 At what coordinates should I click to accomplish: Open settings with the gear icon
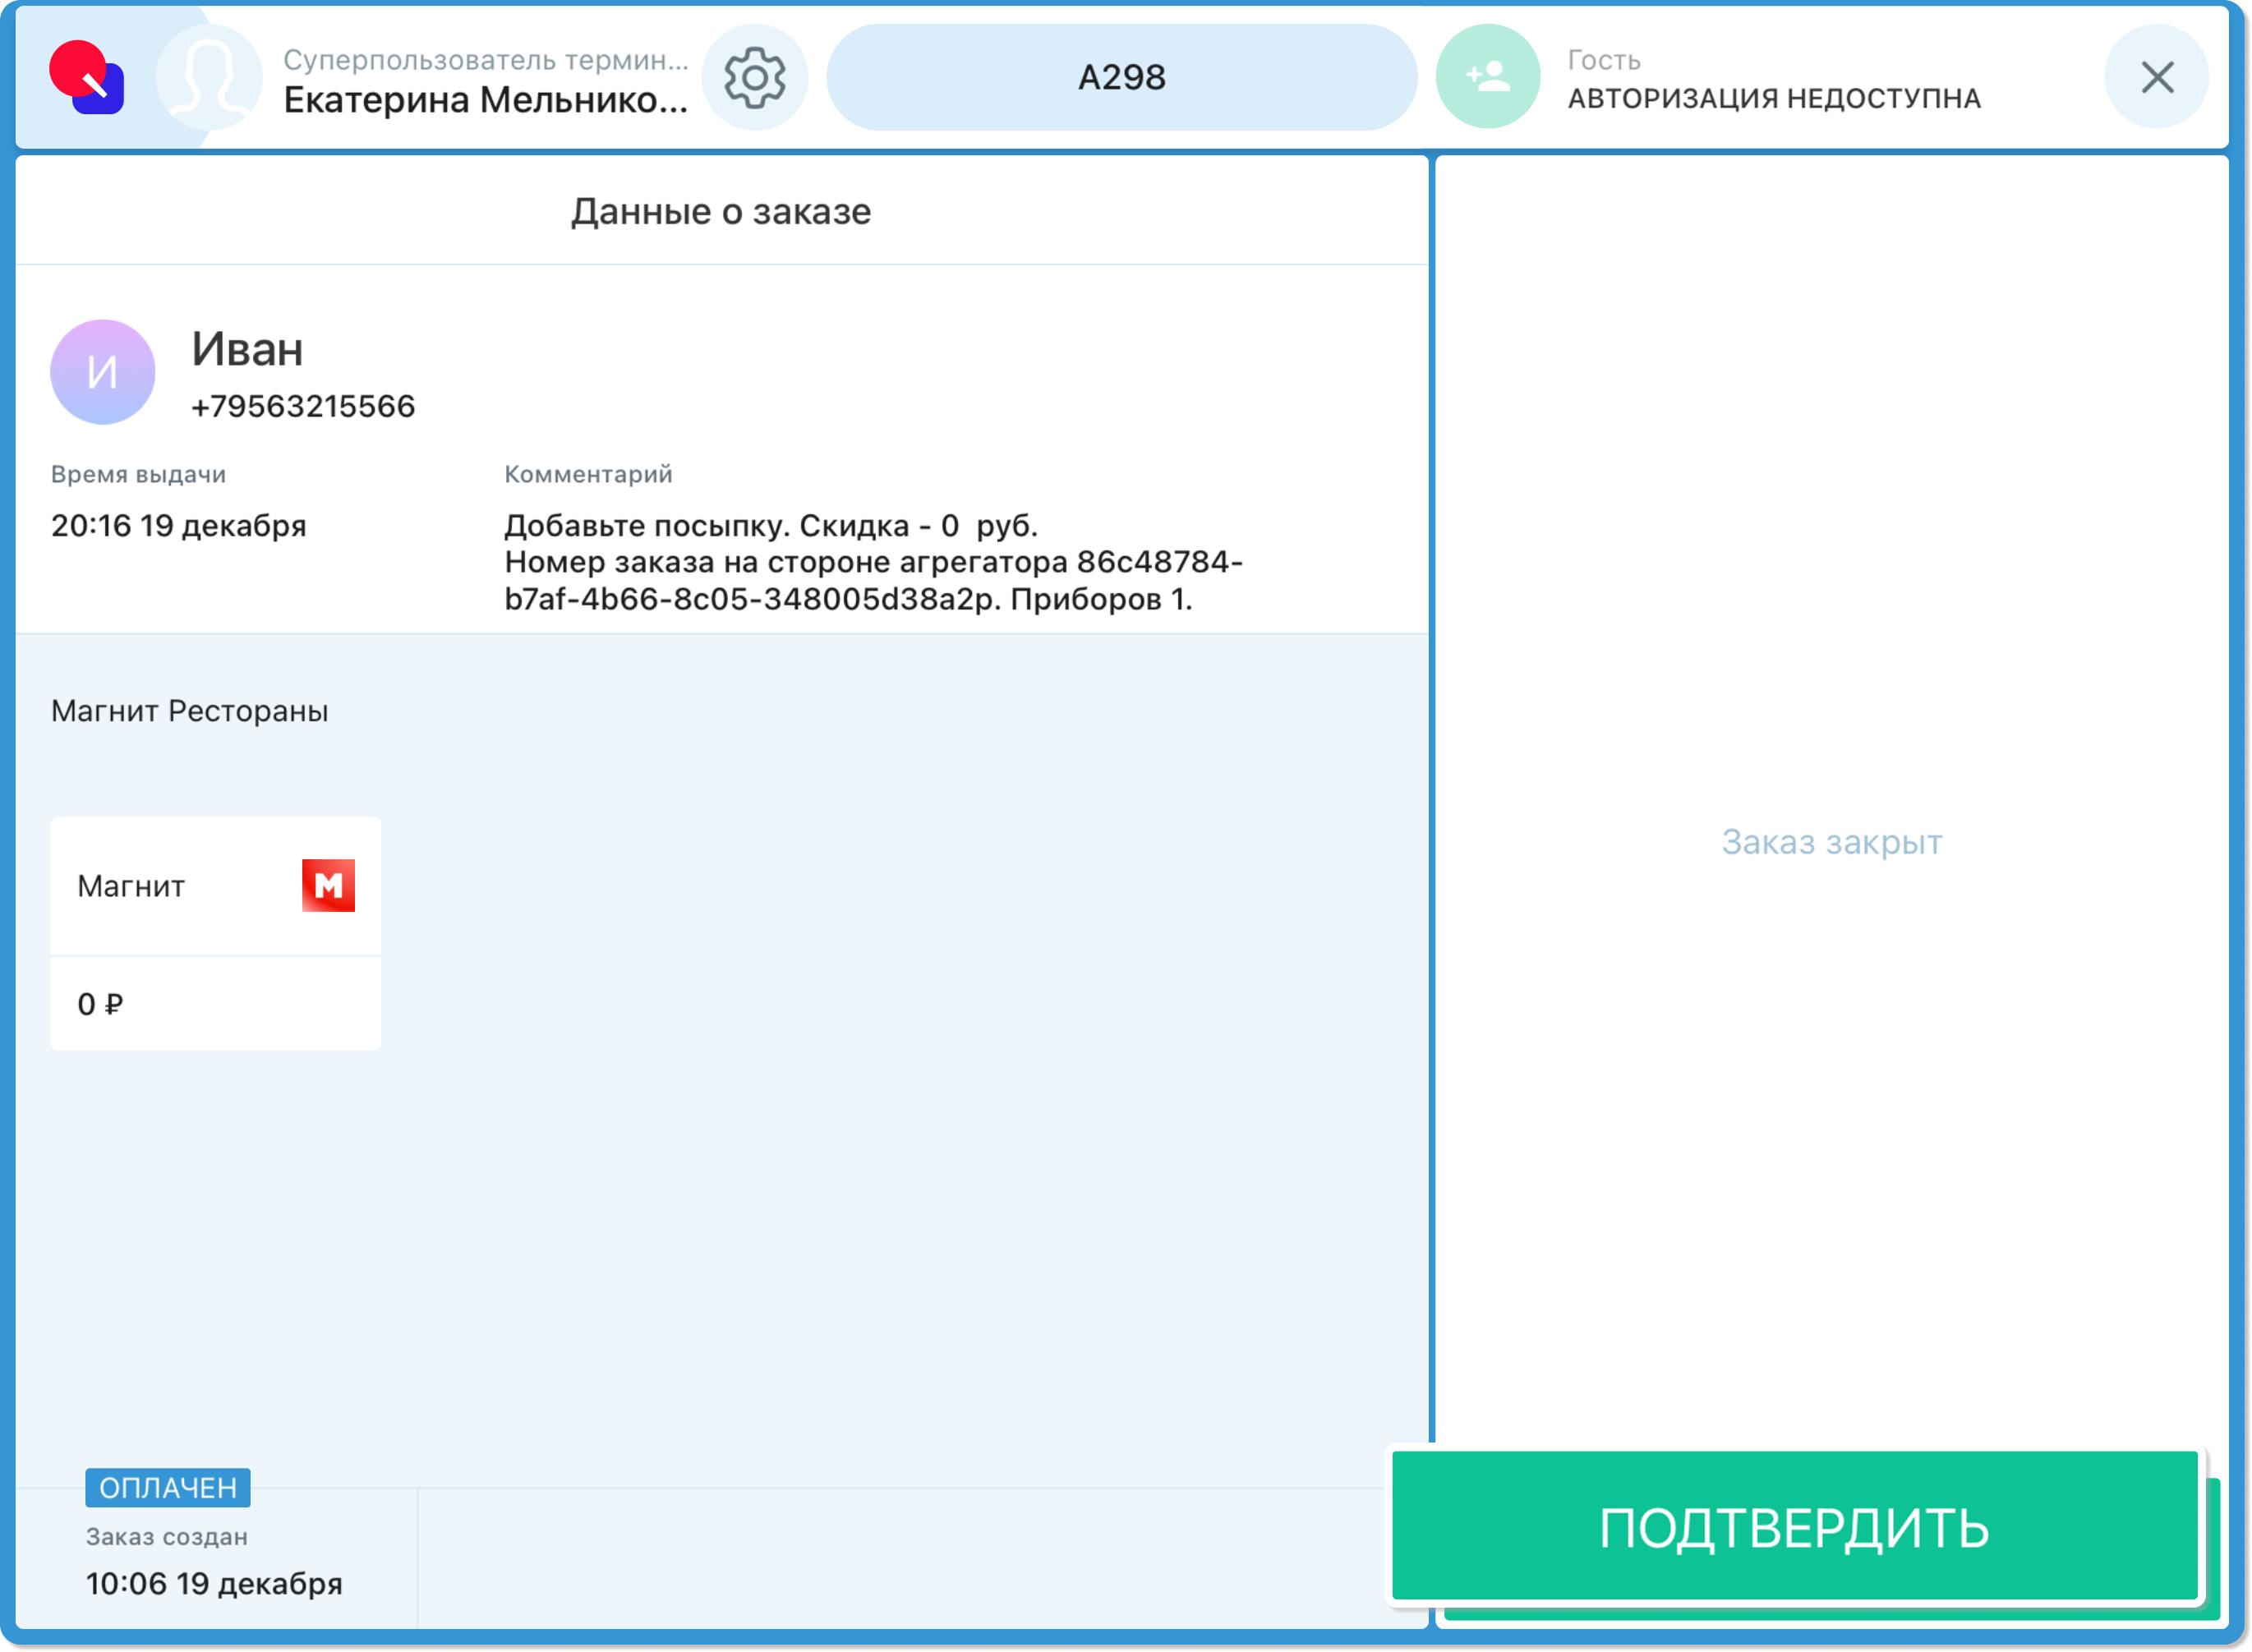(x=754, y=77)
